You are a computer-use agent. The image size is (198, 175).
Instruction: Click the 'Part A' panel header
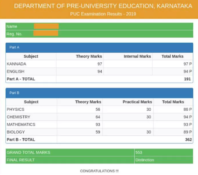[99, 47]
